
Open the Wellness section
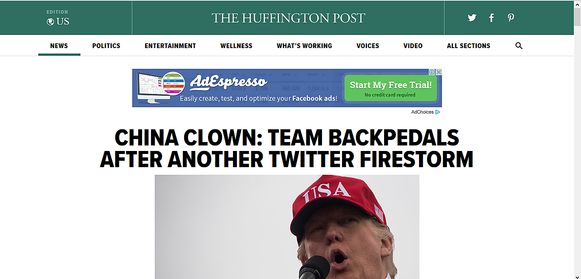click(236, 46)
